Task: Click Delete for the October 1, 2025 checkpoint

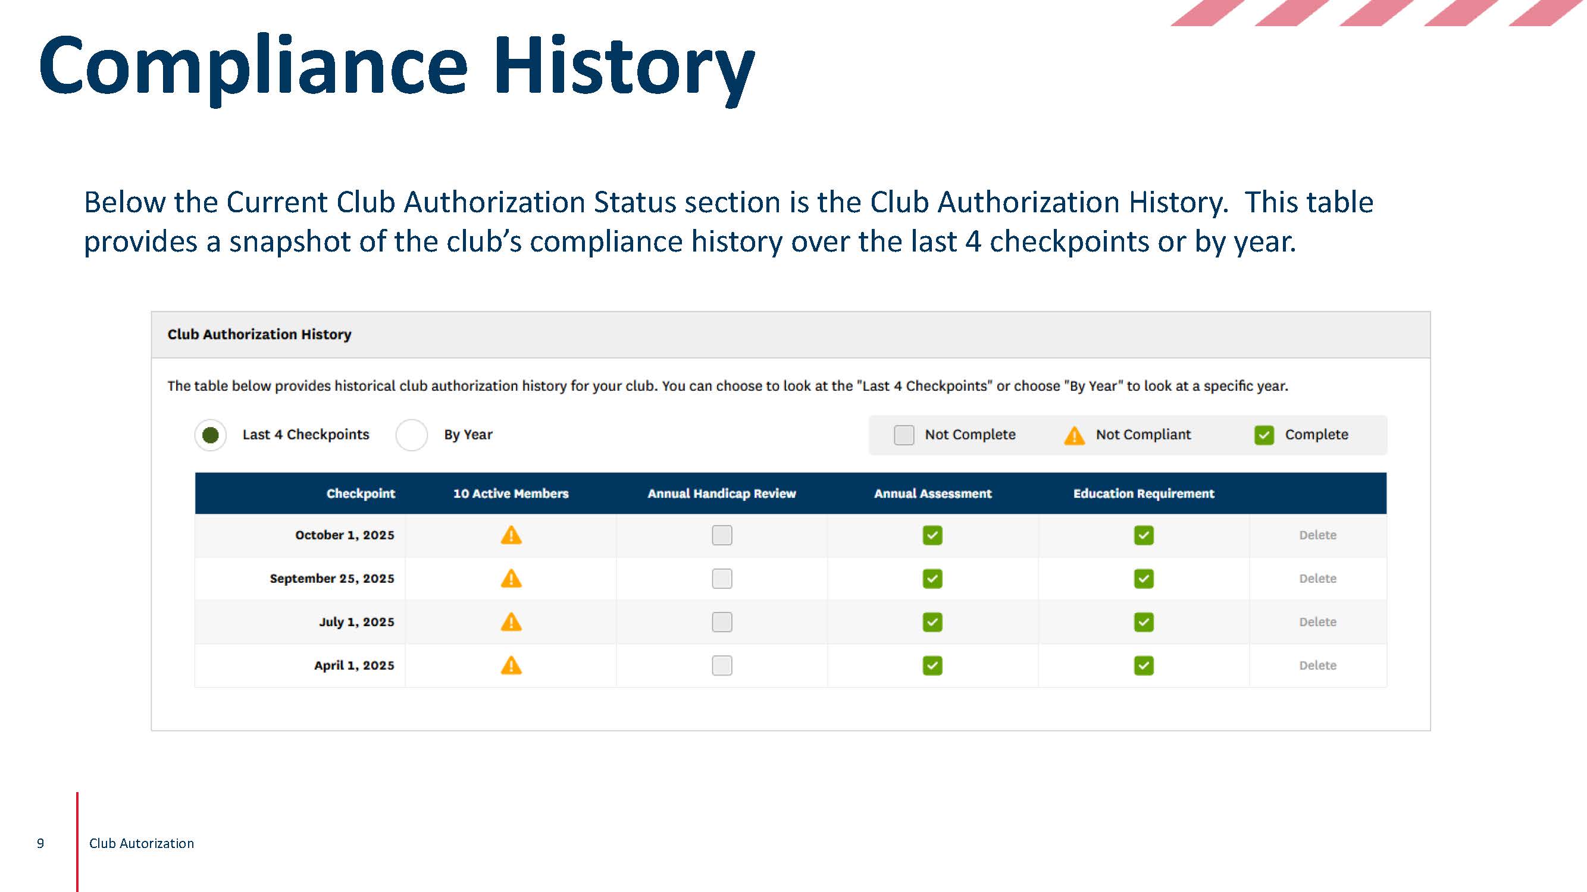Action: tap(1317, 536)
